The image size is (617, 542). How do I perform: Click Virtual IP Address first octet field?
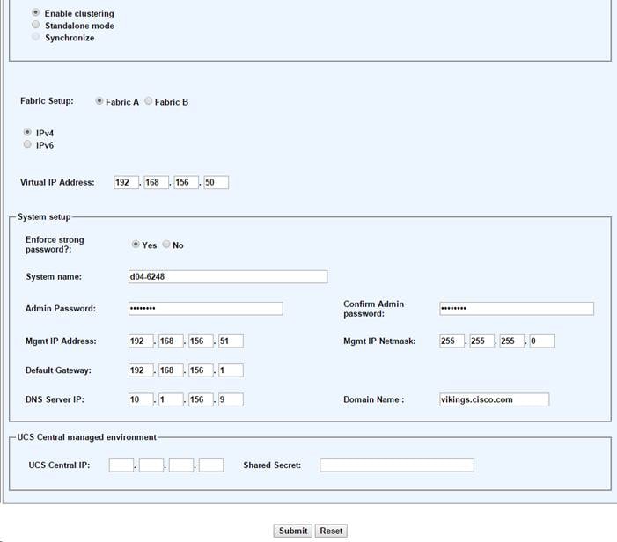pos(127,182)
